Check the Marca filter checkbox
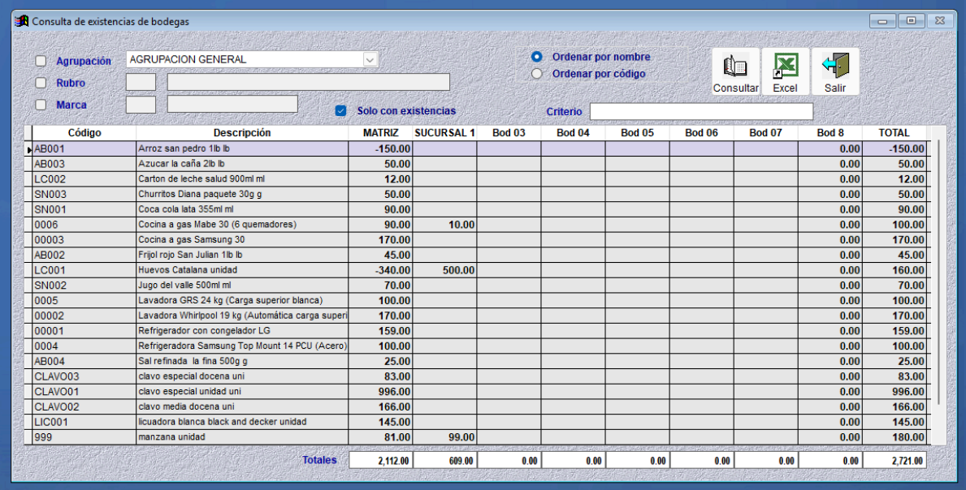The width and height of the screenshot is (966, 490). click(41, 105)
